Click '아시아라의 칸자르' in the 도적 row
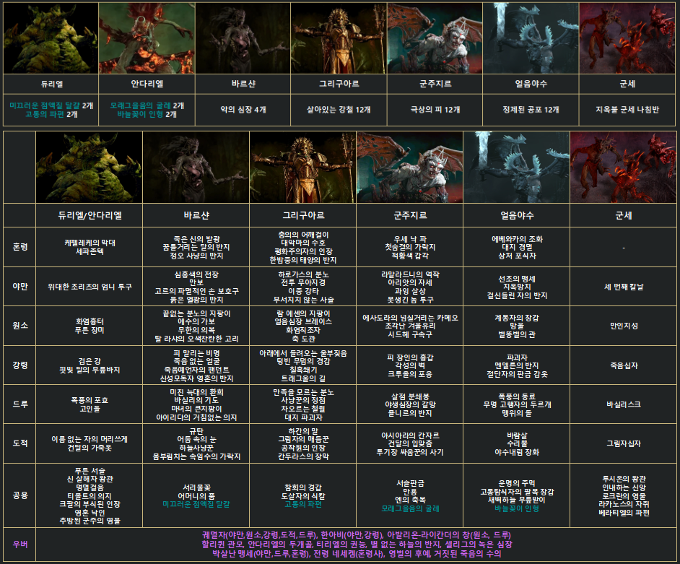This screenshot has height=564, width=680. pyautogui.click(x=410, y=435)
